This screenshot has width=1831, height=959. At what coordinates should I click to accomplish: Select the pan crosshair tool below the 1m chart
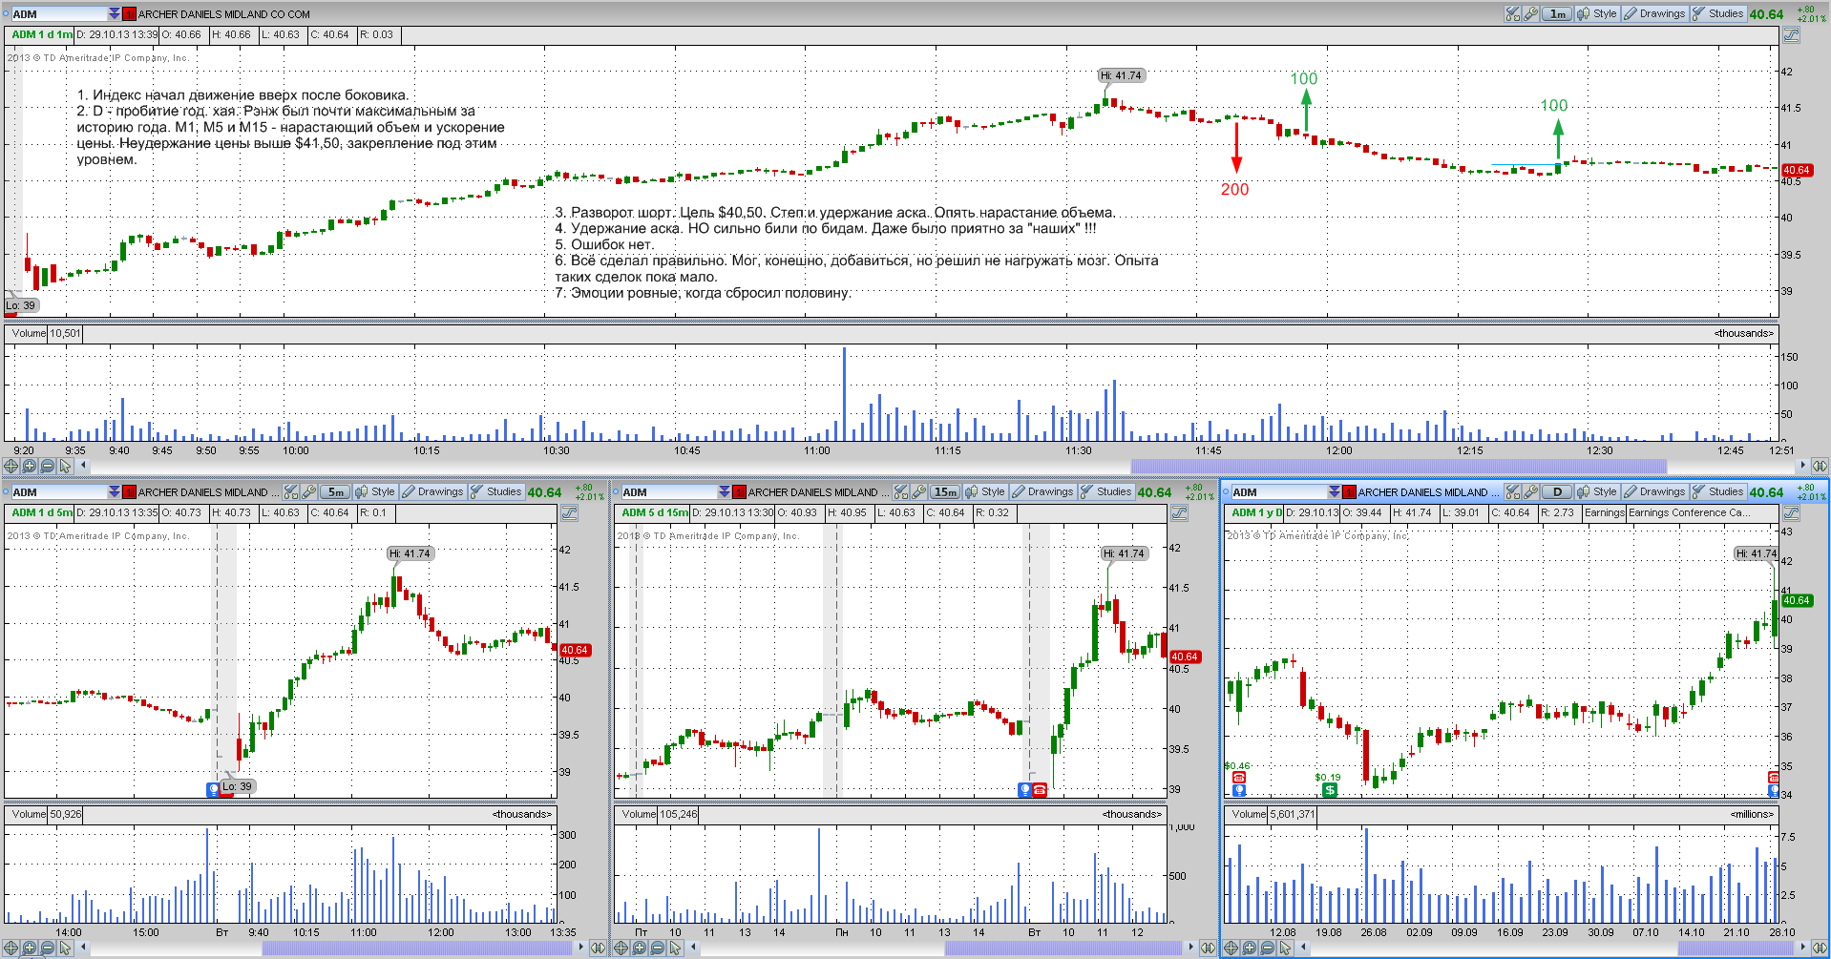tap(11, 466)
